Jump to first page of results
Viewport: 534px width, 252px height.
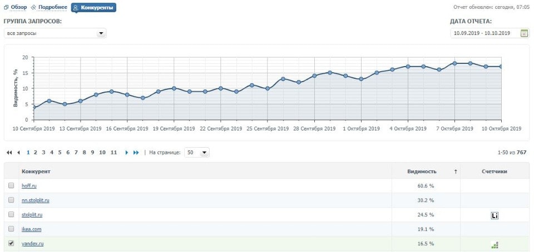9,153
